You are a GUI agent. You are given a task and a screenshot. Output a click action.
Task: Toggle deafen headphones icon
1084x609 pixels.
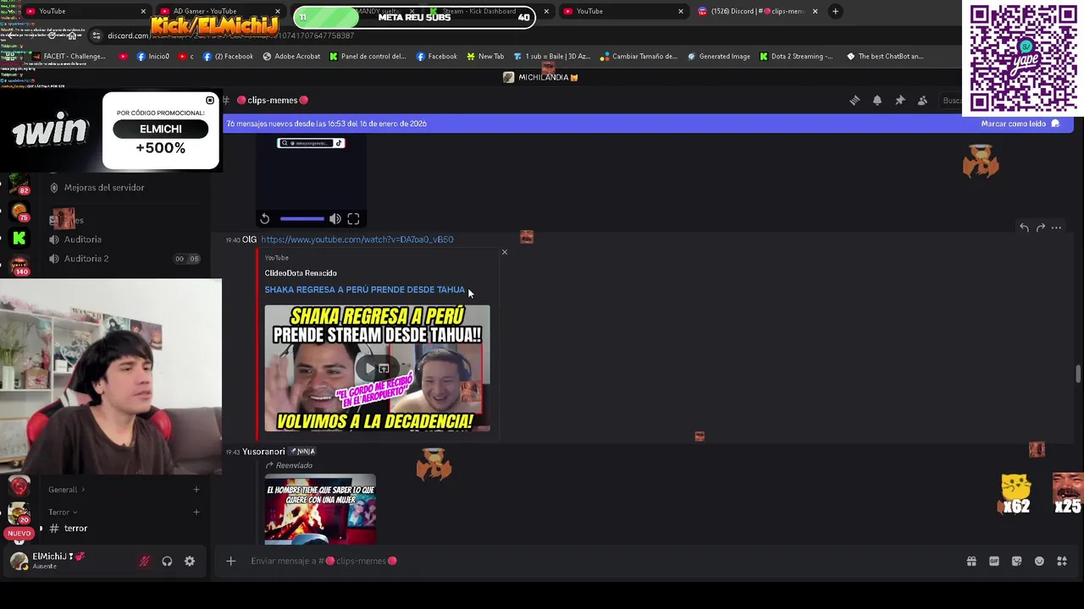pos(167,561)
